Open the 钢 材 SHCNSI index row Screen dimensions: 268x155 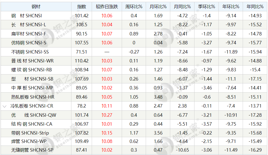26,16
